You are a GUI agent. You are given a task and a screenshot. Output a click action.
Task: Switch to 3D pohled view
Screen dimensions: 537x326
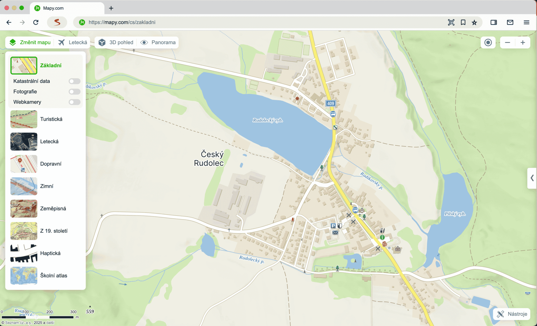(116, 42)
